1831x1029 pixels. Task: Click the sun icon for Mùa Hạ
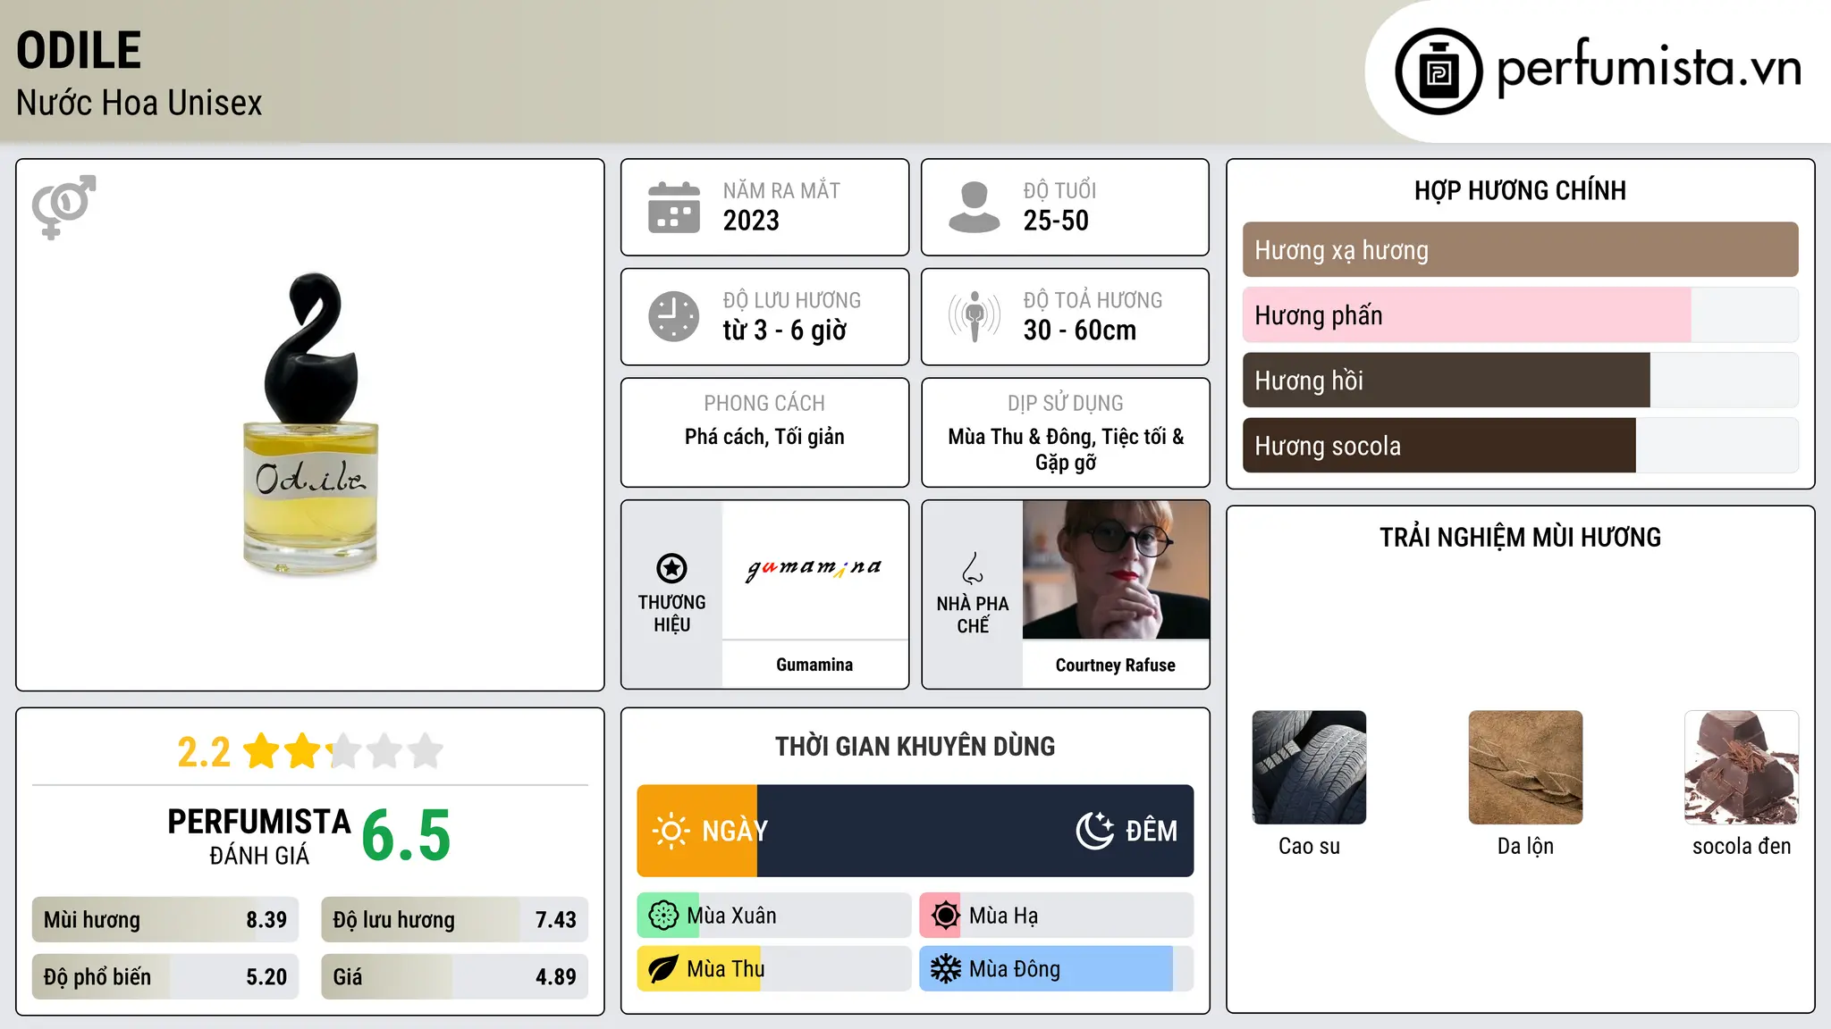pos(945,916)
